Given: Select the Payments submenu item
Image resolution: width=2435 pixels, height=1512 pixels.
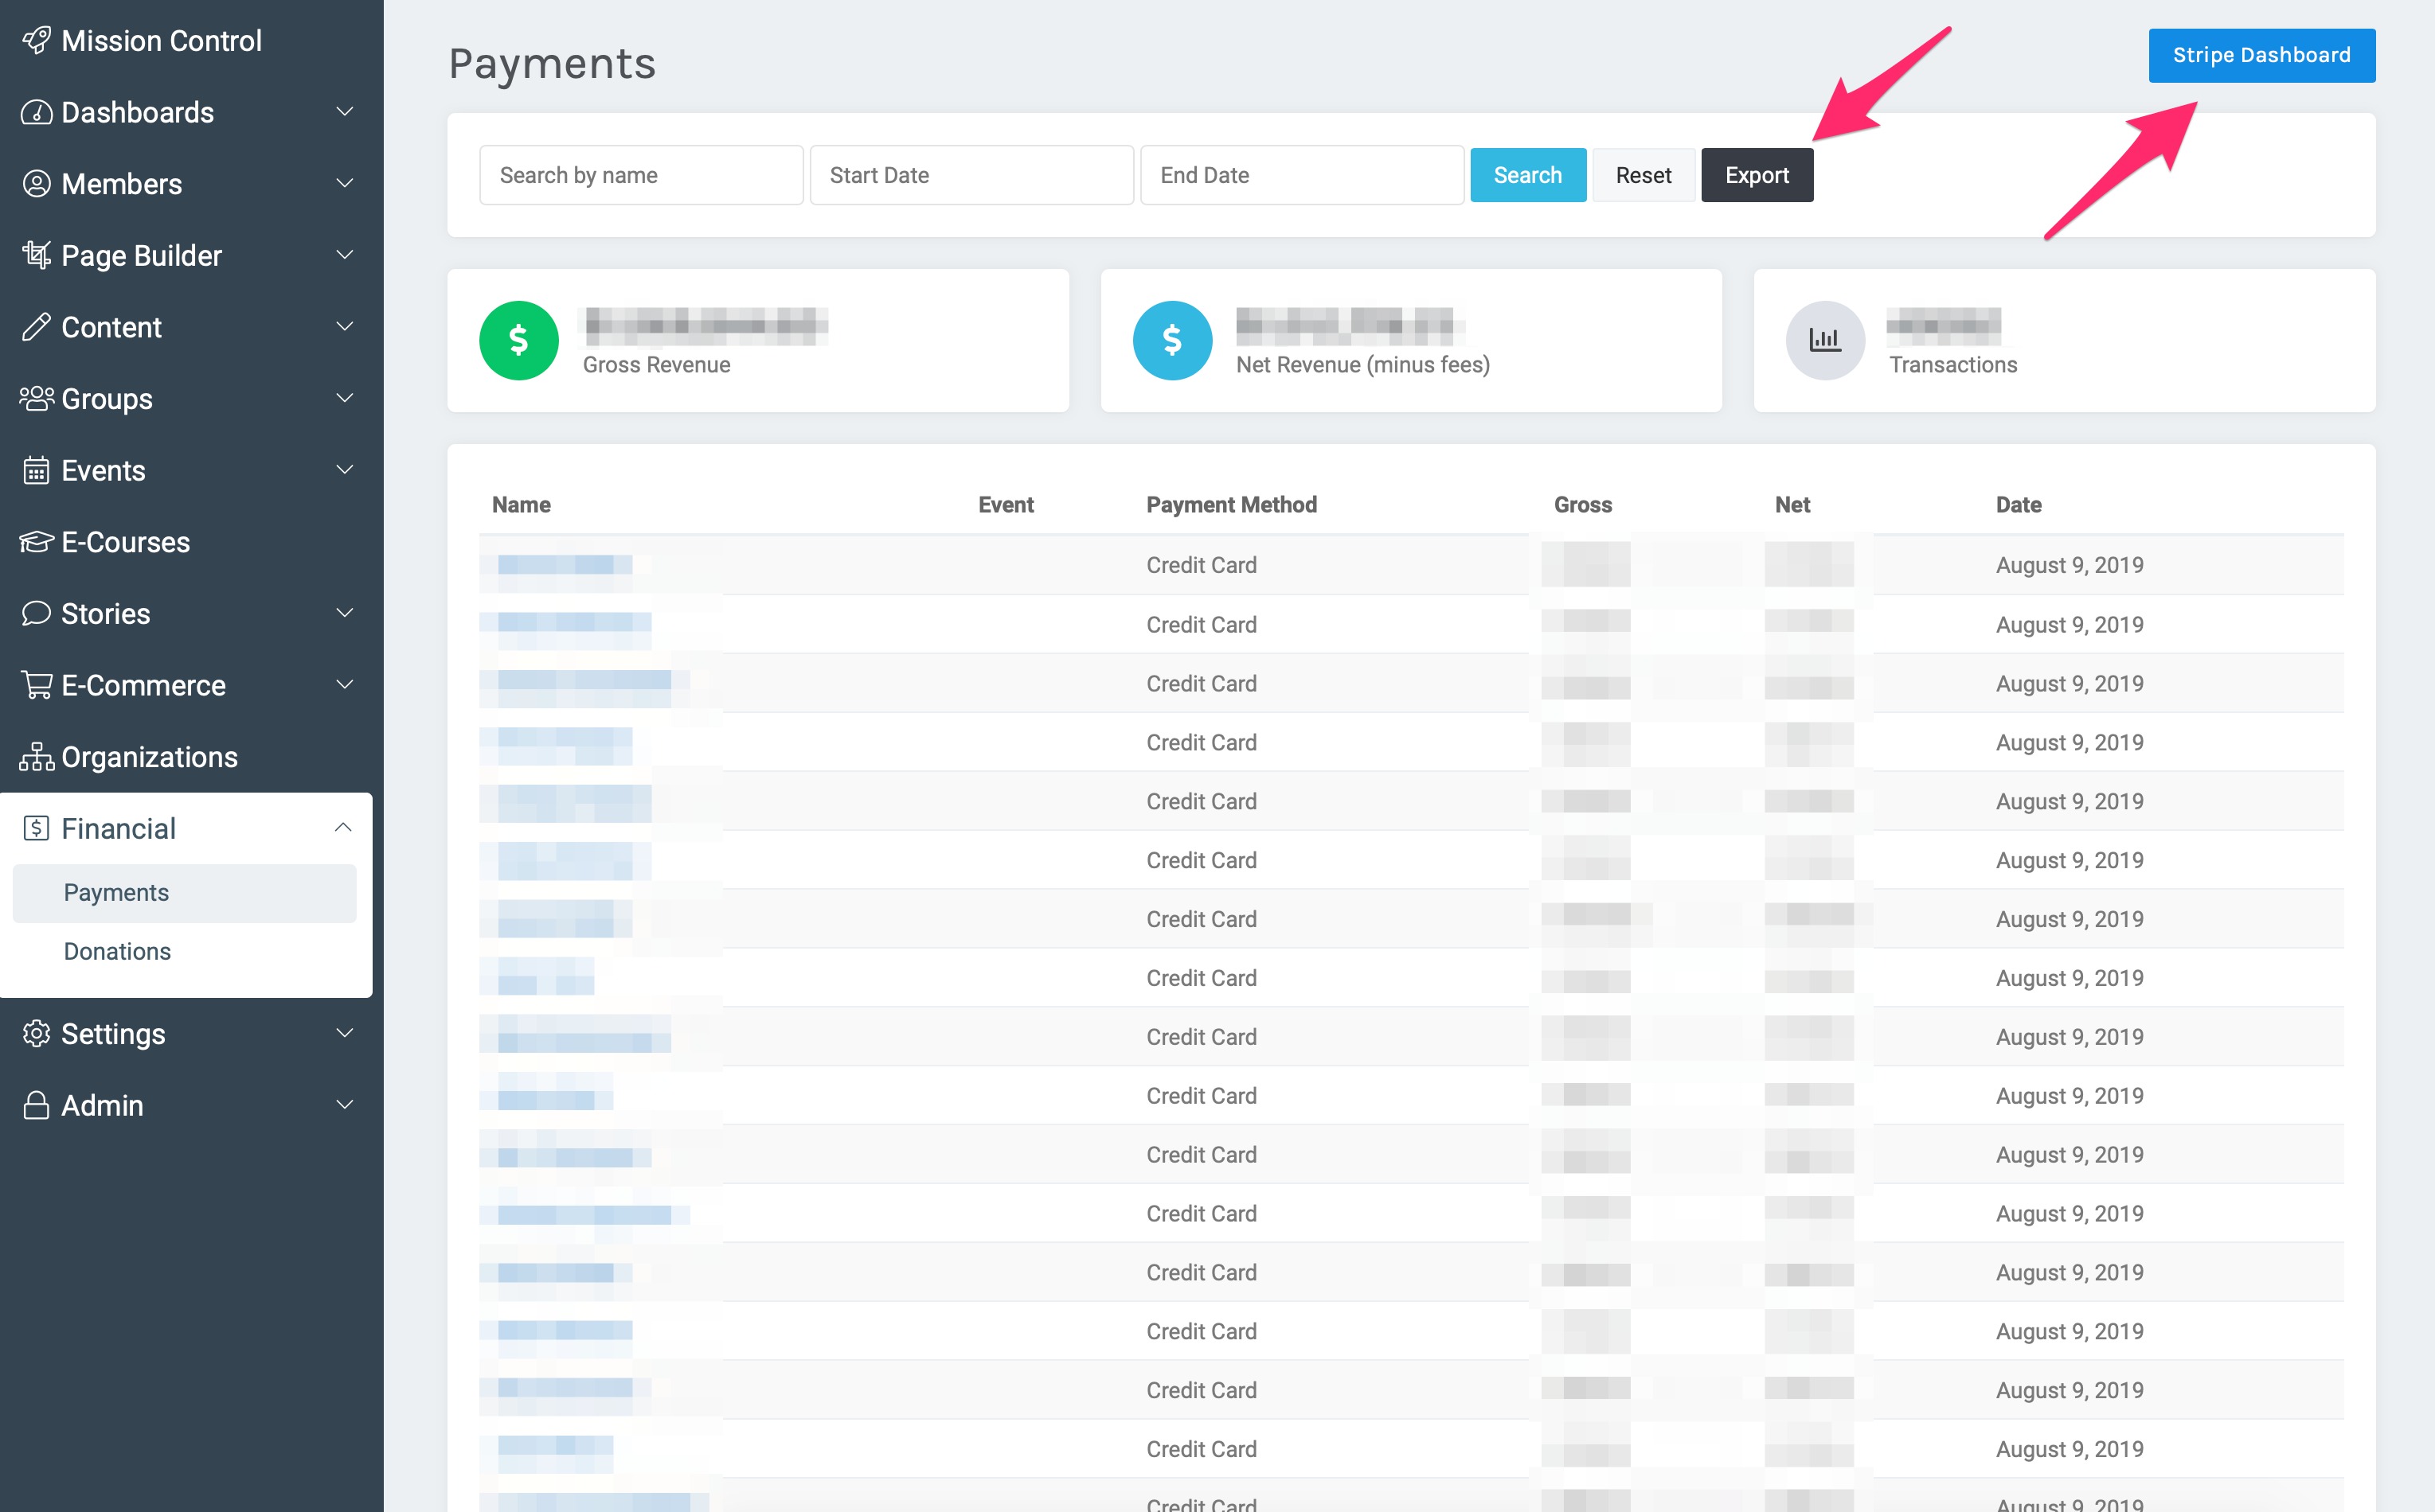Looking at the screenshot, I should tap(116, 892).
